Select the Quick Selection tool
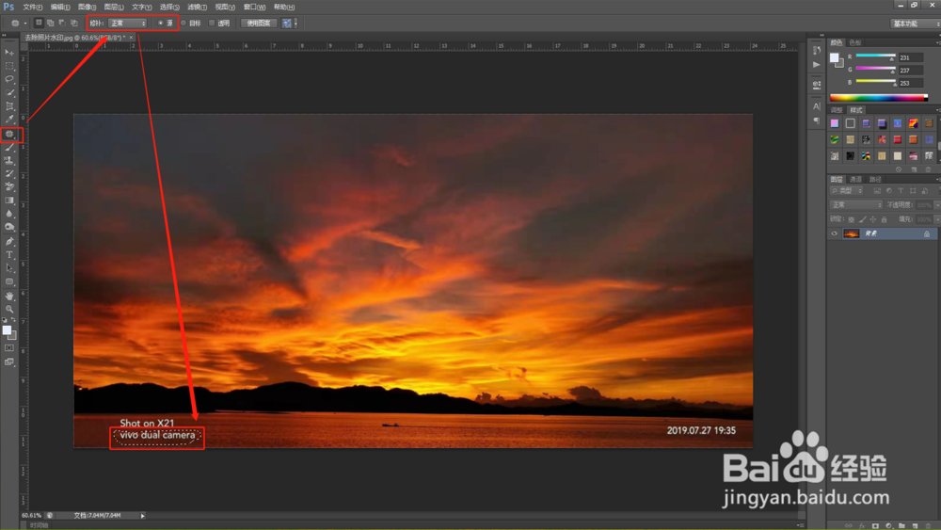Image resolution: width=941 pixels, height=530 pixels. coord(9,92)
